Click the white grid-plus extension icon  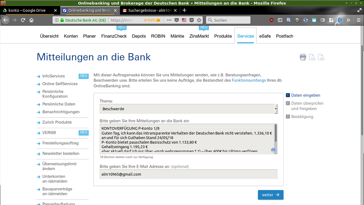tap(331, 20)
